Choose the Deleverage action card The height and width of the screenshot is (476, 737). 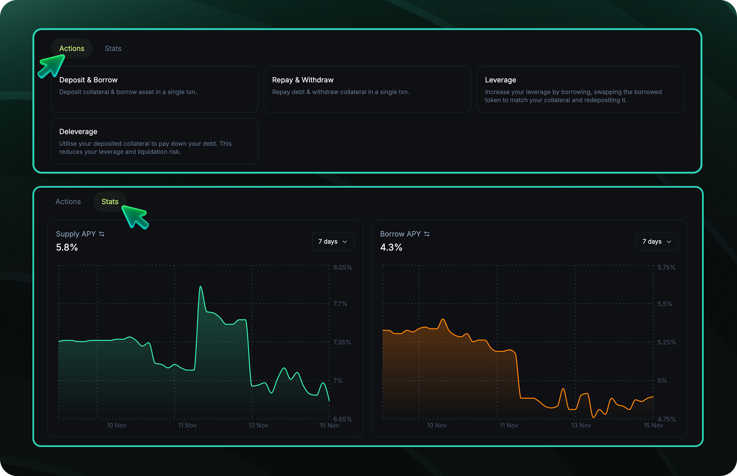154,141
